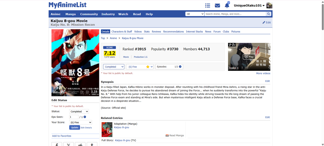Screen dimensions: 324x146
Task: Click Add to Favorites
Action: [x=62, y=136]
